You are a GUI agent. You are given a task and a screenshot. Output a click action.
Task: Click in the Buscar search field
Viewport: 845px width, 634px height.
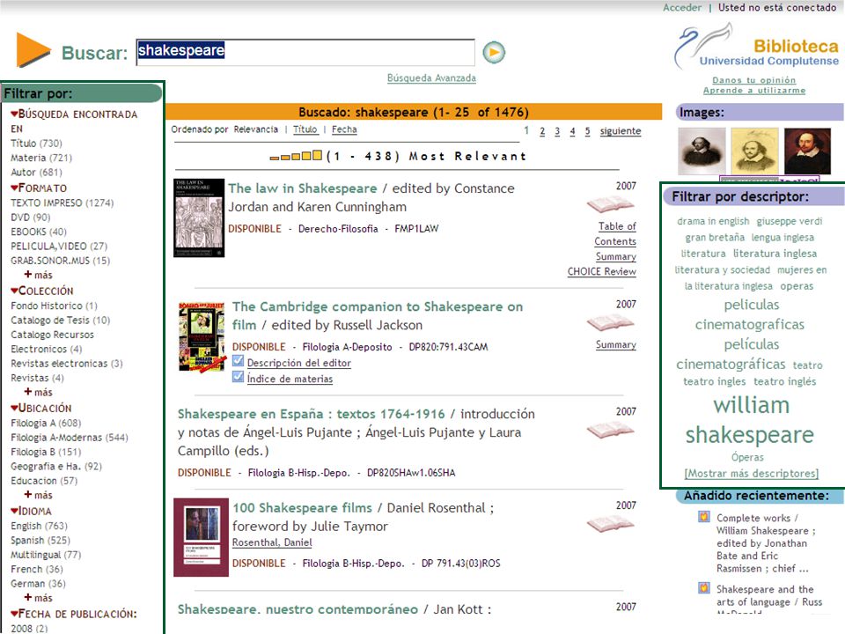[305, 52]
